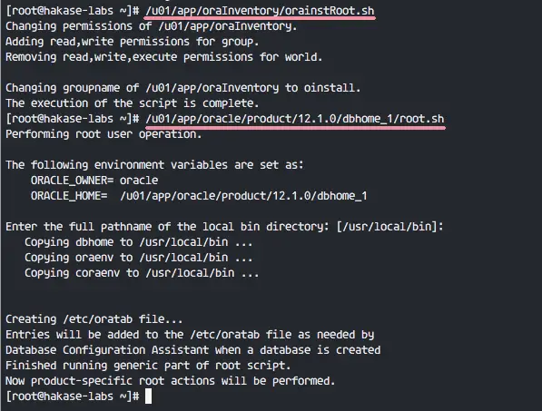Click the 'Creating /etc/oratab file...' line
Image resolution: width=542 pixels, height=411 pixels.
tap(94, 319)
